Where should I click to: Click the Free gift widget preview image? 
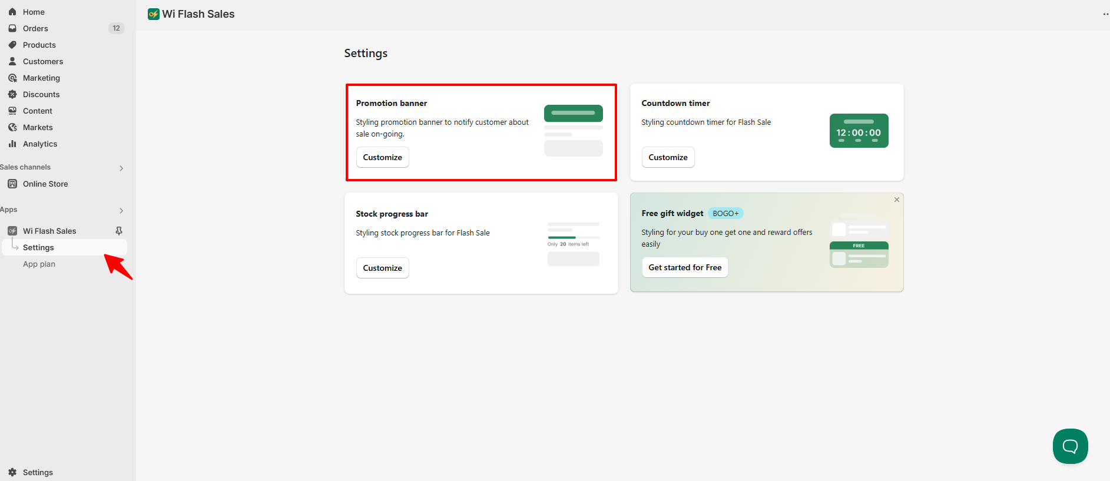(x=859, y=242)
